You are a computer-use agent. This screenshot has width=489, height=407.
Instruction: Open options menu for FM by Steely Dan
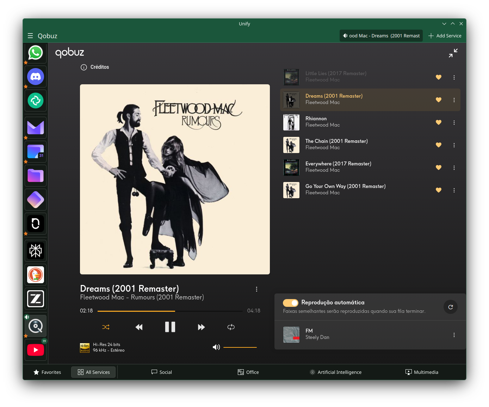(x=454, y=335)
